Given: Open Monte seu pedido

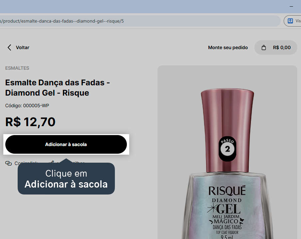Looking at the screenshot, I should [x=228, y=47].
